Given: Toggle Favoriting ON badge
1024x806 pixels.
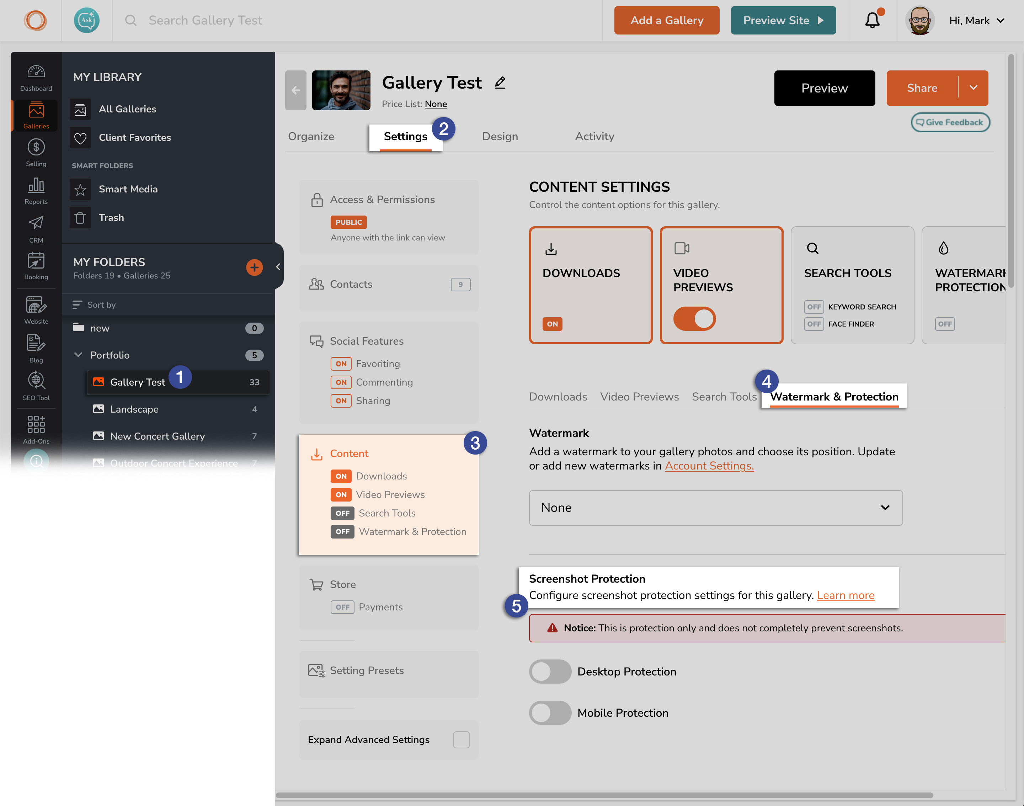Looking at the screenshot, I should [x=341, y=364].
